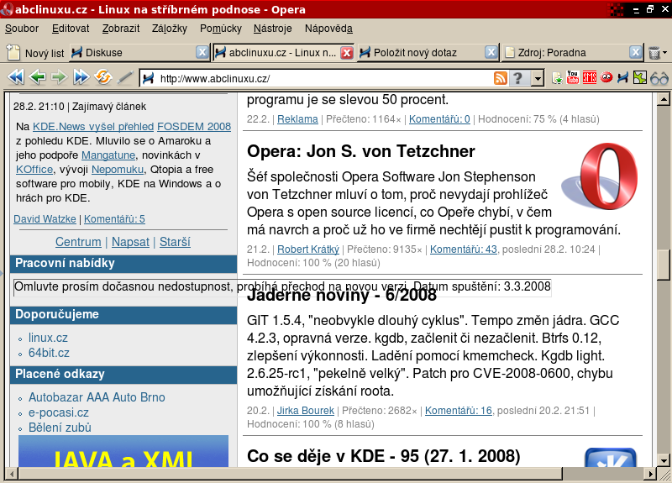This screenshot has height=483, width=672.
Task: Close the Diskuse tab
Action: coord(202,52)
